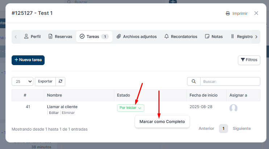269x149 pixels.
Task: Switch to the Notas tab
Action: pyautogui.click(x=214, y=37)
